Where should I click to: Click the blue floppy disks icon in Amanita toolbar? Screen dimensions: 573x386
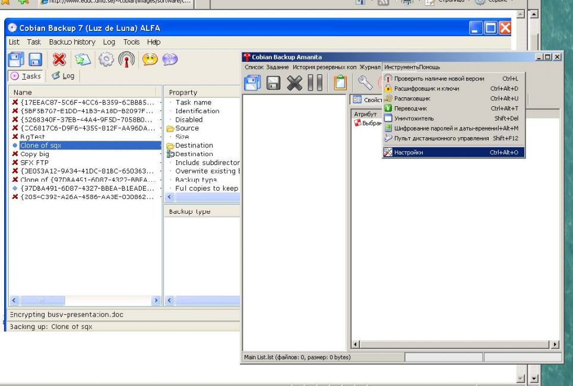point(252,83)
